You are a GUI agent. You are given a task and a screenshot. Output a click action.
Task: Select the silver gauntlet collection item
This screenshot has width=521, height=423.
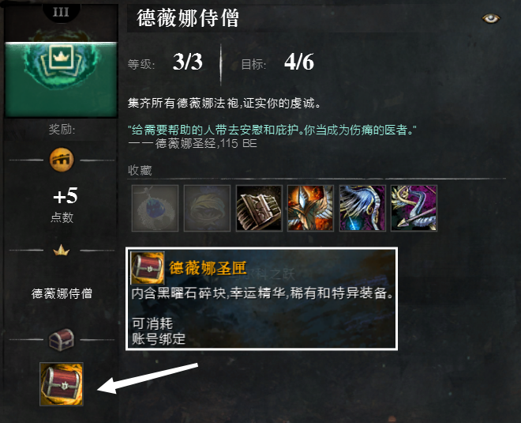click(x=259, y=208)
